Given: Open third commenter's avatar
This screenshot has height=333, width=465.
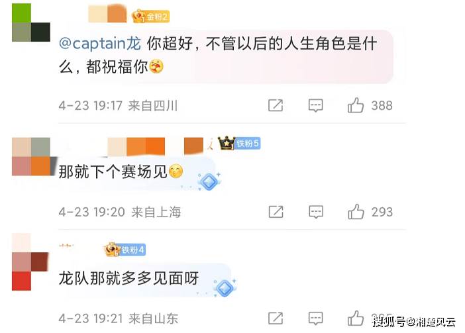Looking at the screenshot, I should (x=31, y=262).
